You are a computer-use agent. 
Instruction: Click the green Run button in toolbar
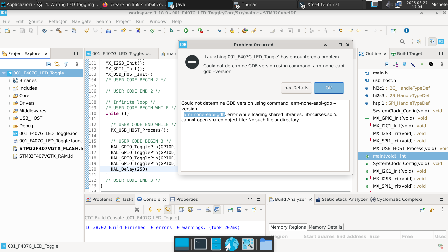click(x=186, y=31)
